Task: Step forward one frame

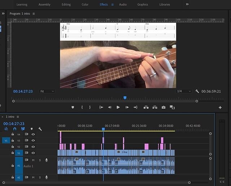Action: 127,107
